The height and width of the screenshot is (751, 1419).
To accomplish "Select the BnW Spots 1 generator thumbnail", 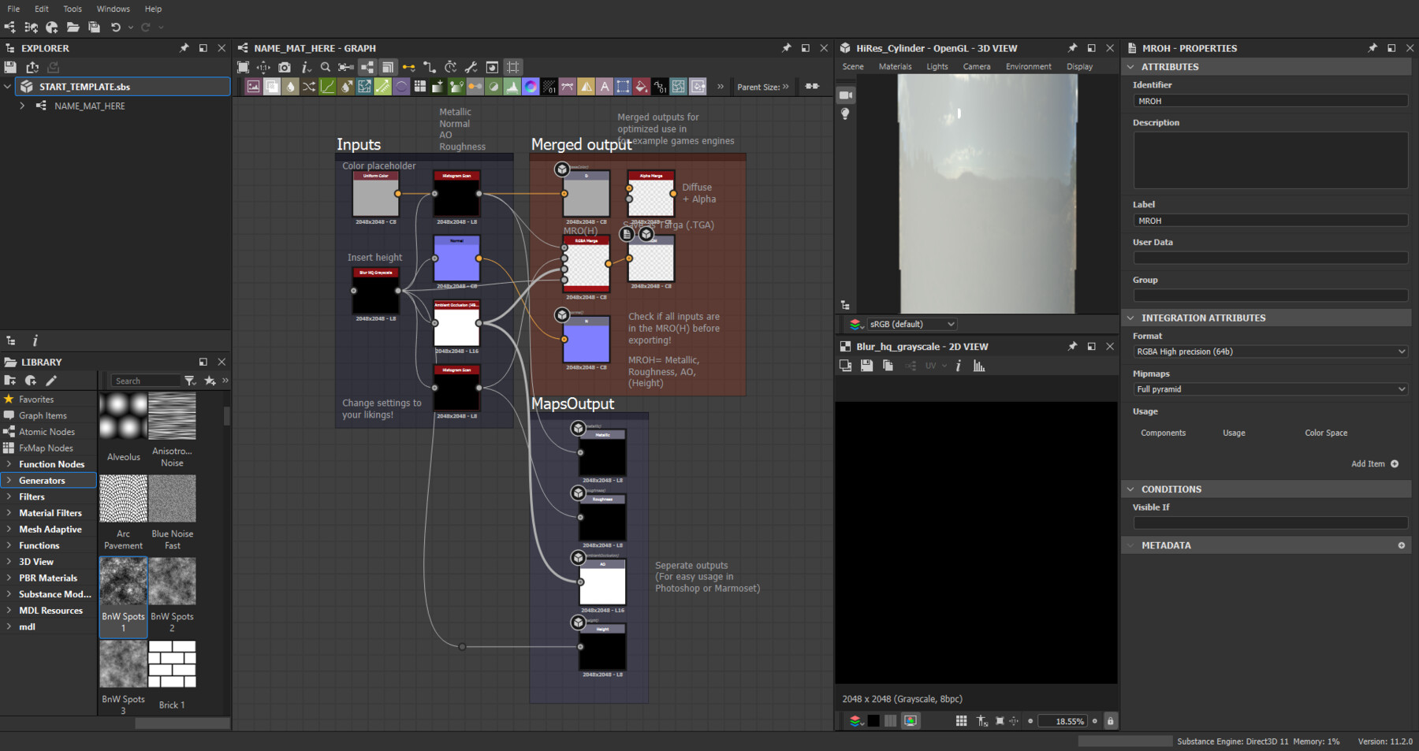I will 123,581.
